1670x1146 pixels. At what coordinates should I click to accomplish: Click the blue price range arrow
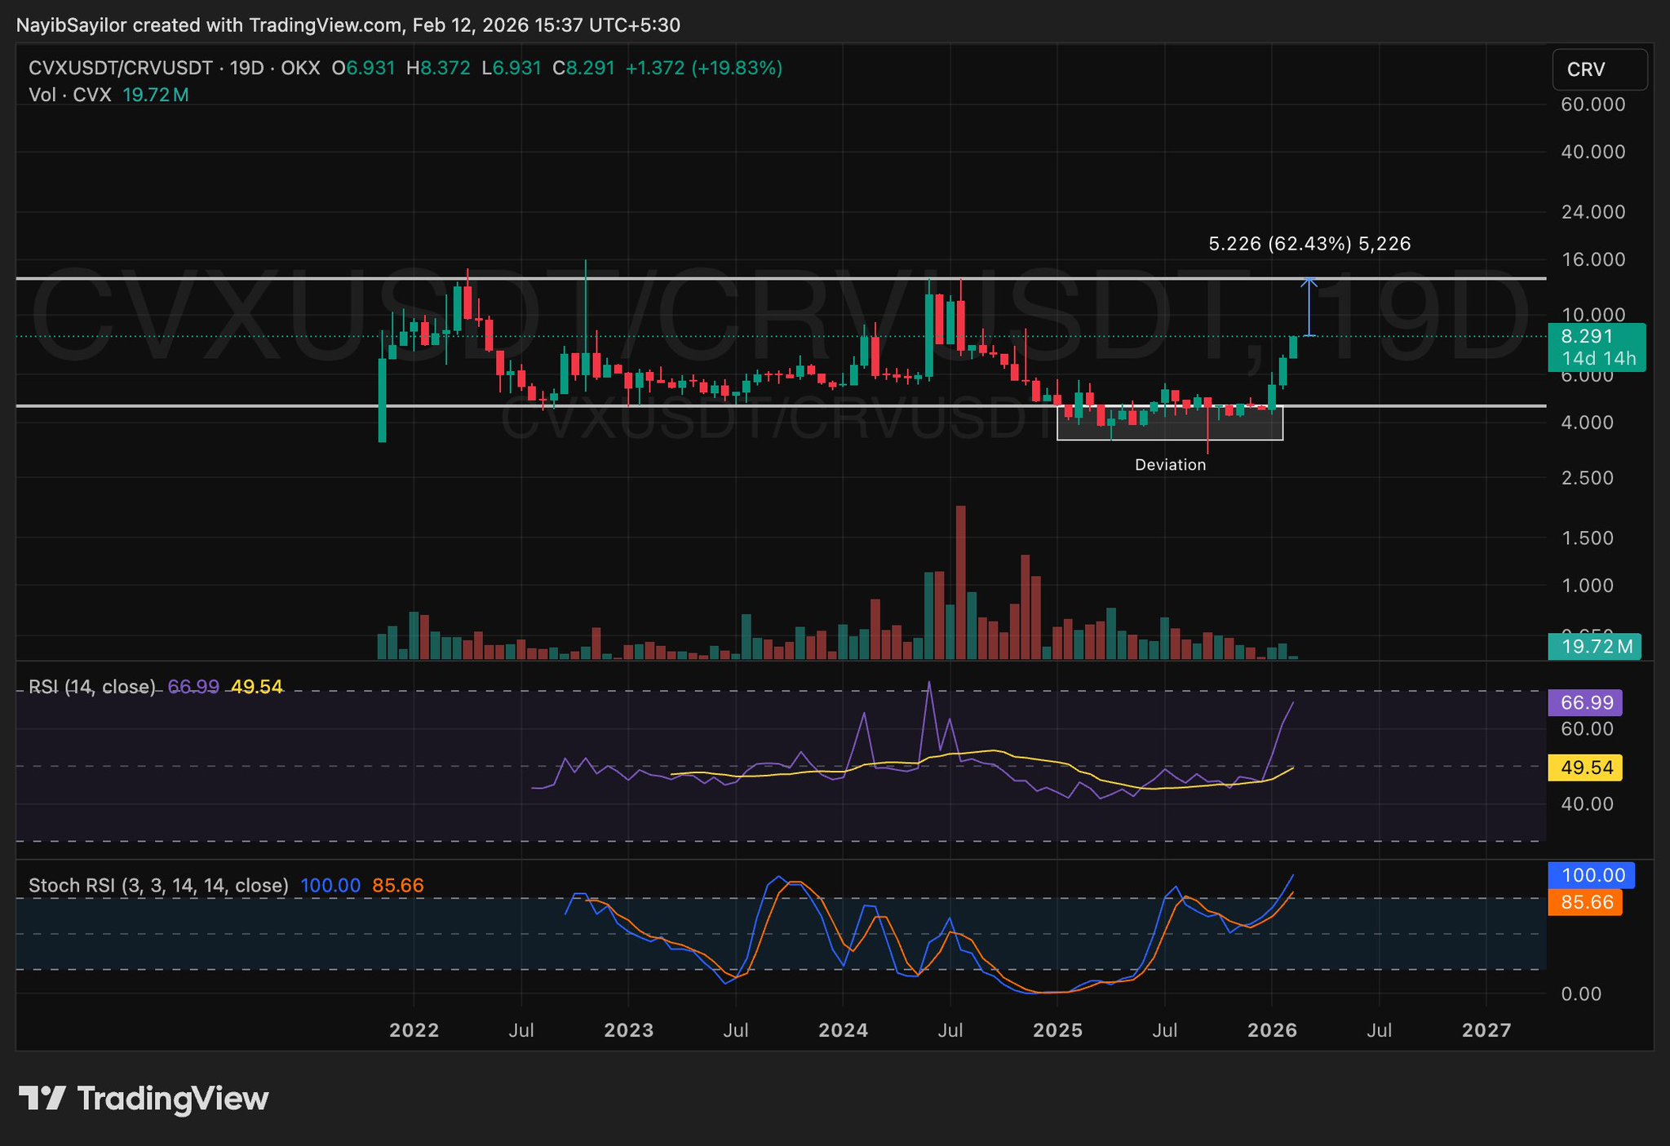tap(1309, 308)
